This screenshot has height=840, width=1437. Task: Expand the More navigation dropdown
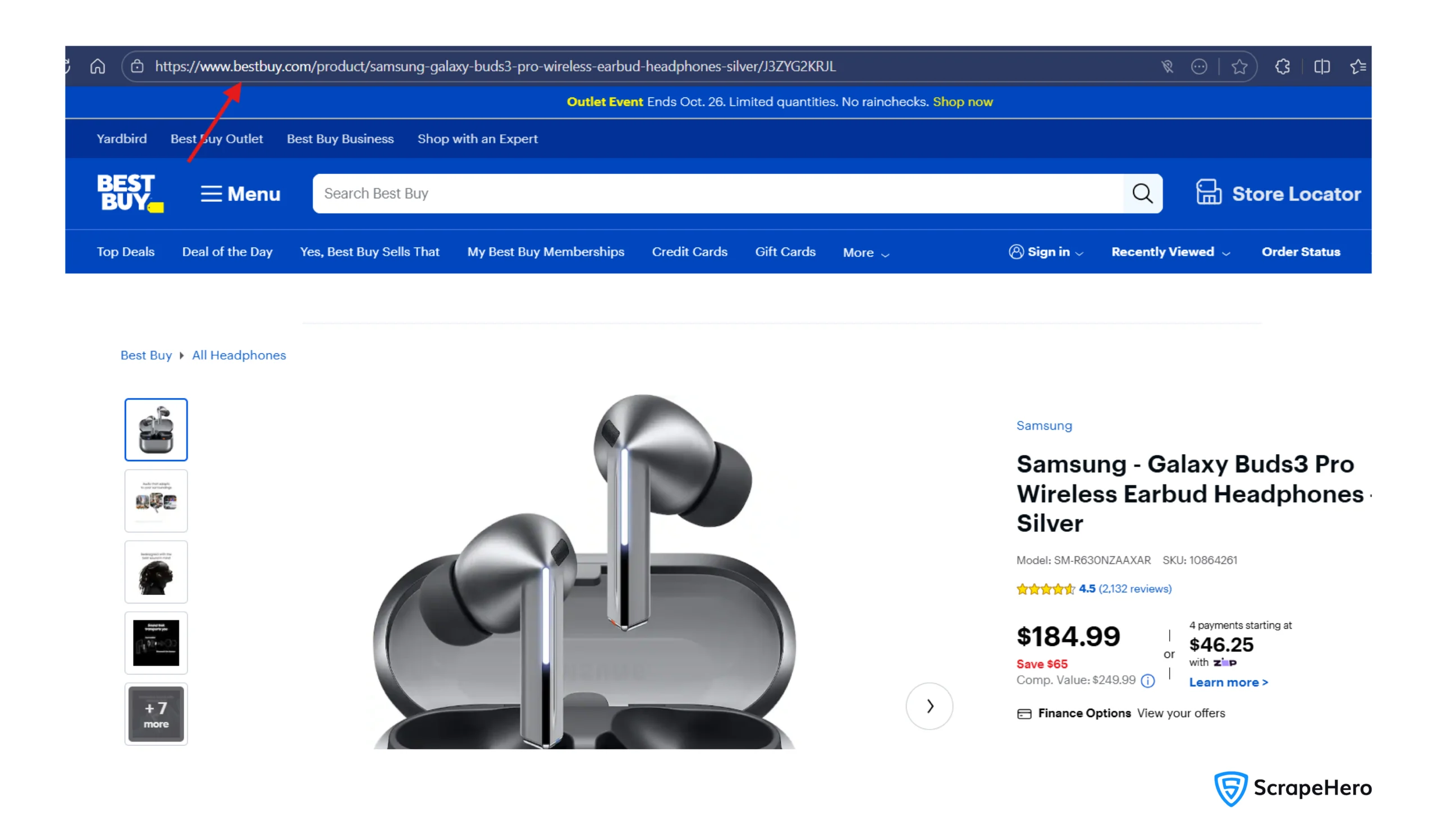[866, 252]
